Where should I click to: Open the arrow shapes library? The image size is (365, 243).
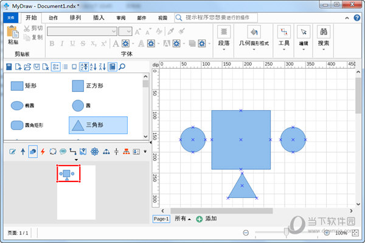(23, 152)
